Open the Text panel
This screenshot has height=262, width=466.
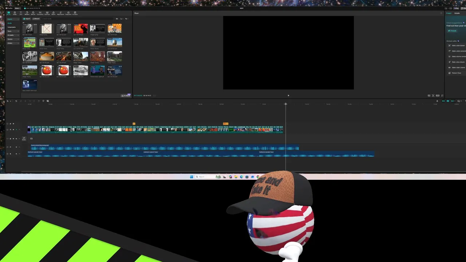click(x=21, y=13)
